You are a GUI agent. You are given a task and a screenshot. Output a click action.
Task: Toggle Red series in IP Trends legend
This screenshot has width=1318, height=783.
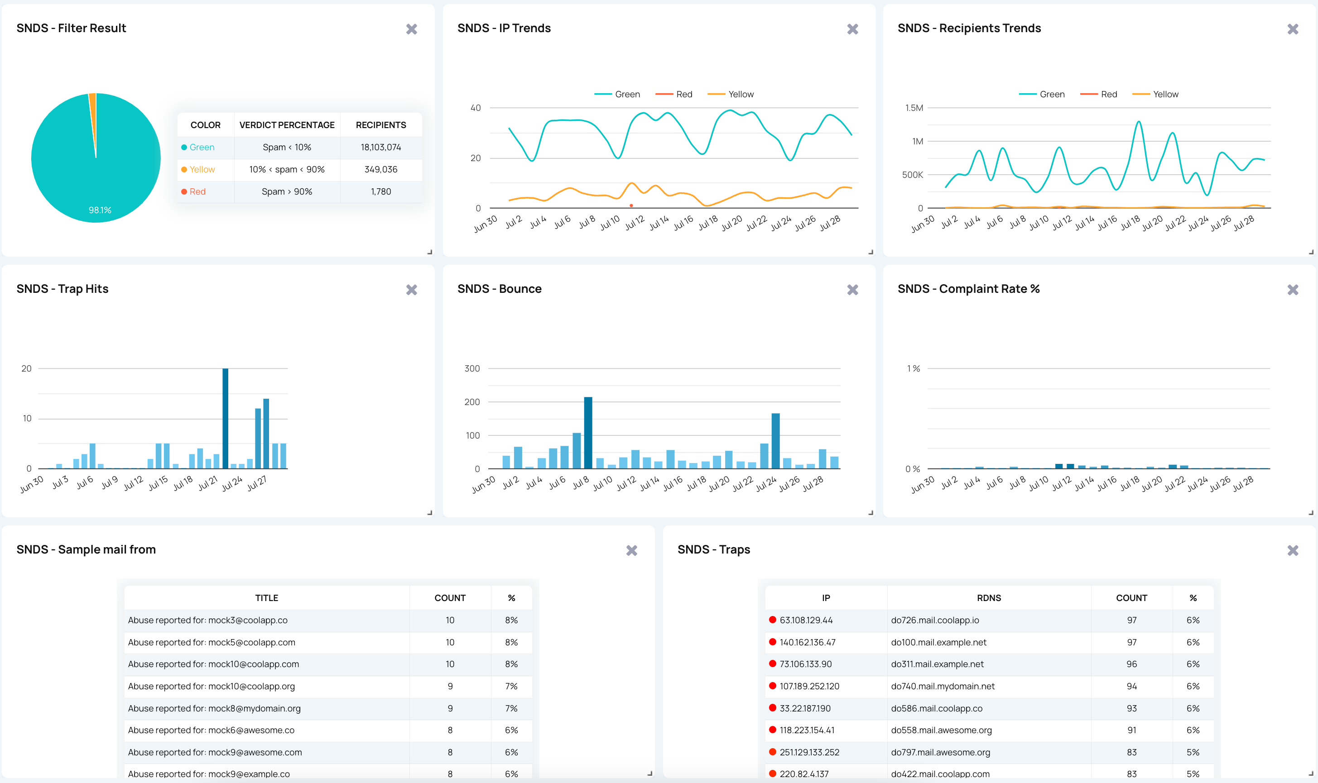click(673, 94)
